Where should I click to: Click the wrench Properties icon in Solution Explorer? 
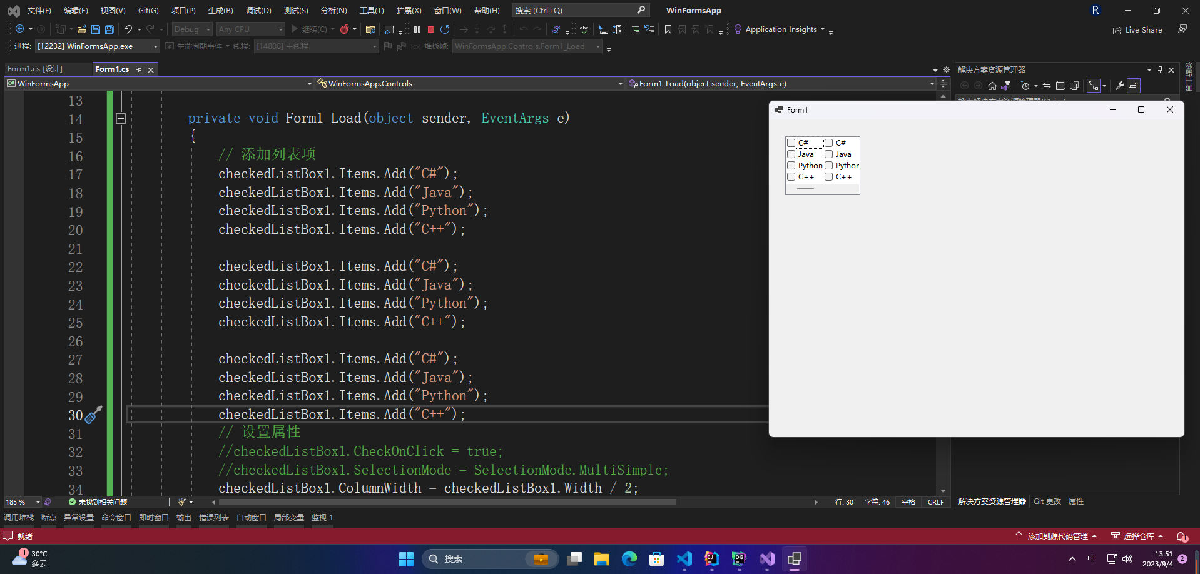[x=1120, y=86]
